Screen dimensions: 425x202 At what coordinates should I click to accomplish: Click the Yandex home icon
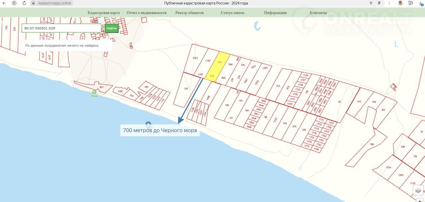click(x=14, y=3)
